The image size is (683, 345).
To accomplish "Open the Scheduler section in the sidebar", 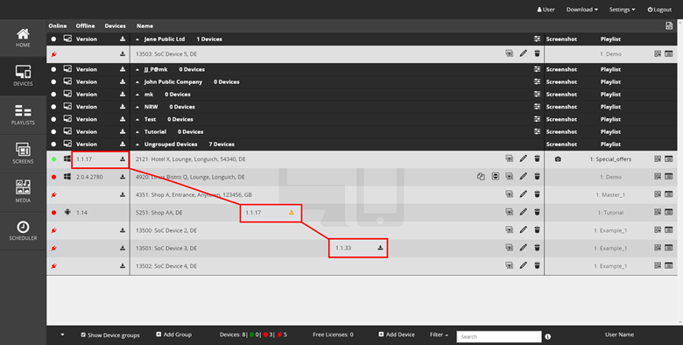I will click(x=23, y=231).
